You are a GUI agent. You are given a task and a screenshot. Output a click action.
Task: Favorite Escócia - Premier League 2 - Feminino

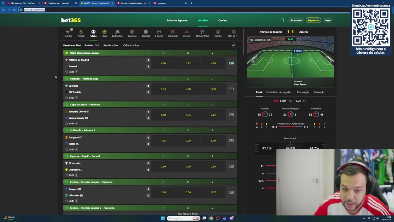coord(66,208)
